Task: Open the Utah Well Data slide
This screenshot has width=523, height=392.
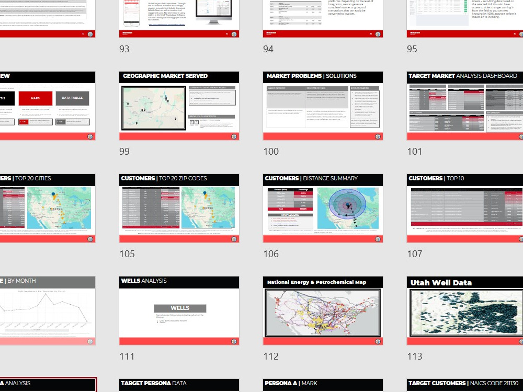Action: coord(465,310)
